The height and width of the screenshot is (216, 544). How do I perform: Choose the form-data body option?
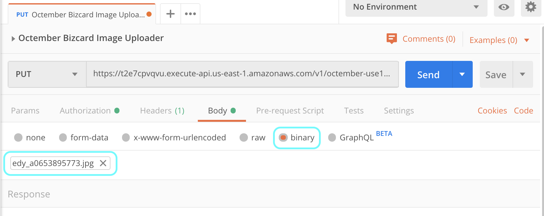63,137
